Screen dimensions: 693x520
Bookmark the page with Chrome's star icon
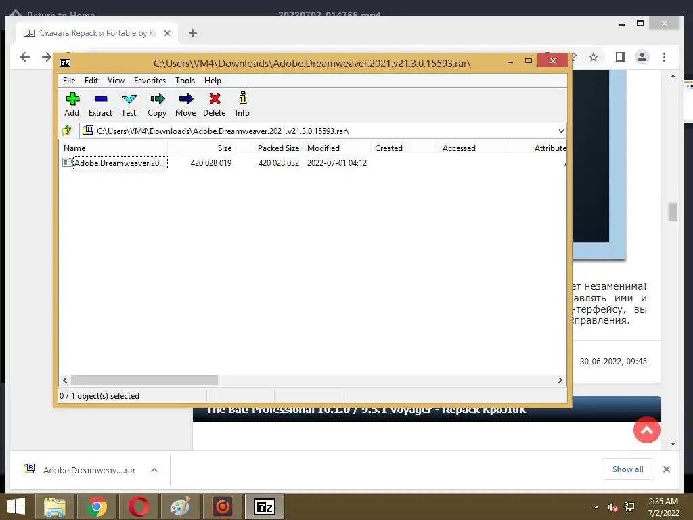(594, 57)
